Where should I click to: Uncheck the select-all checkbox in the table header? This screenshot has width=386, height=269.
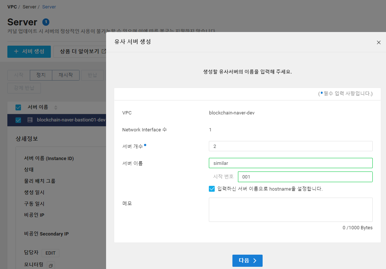(18, 107)
